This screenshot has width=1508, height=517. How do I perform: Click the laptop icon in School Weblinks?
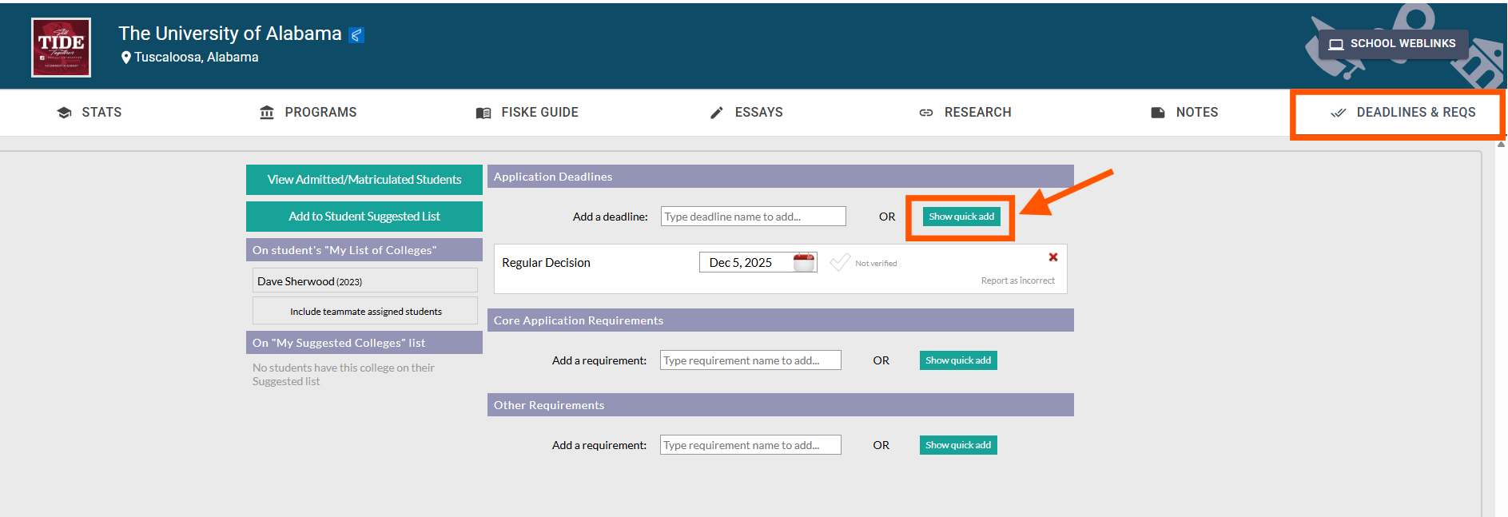coord(1335,44)
